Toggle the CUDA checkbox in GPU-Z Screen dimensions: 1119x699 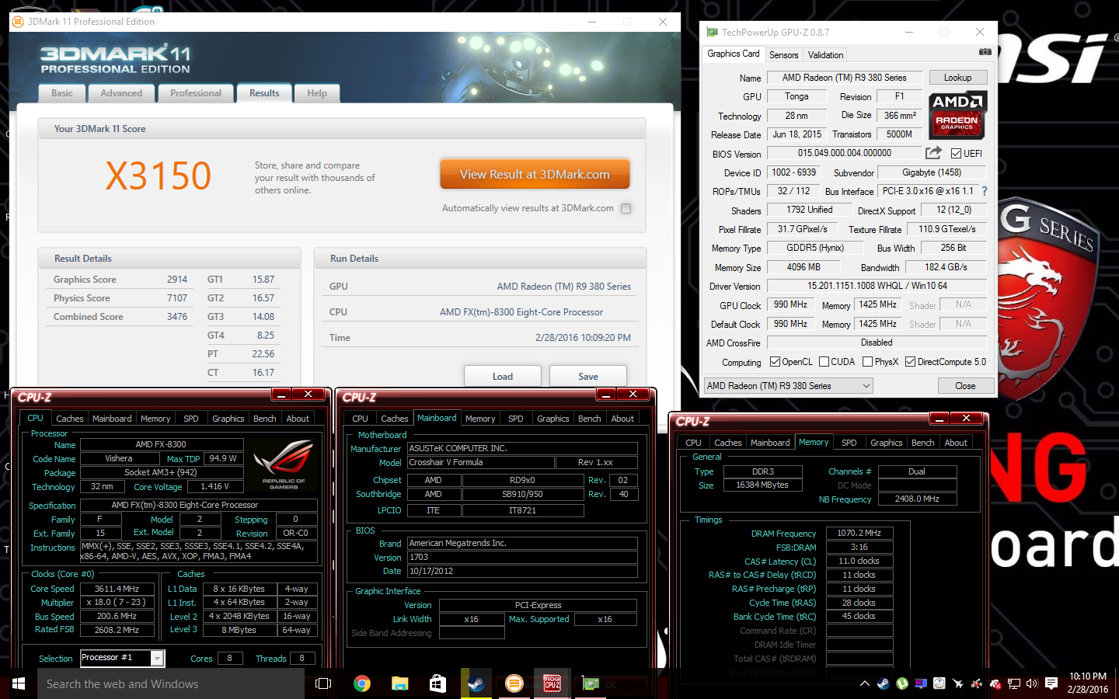(x=824, y=362)
